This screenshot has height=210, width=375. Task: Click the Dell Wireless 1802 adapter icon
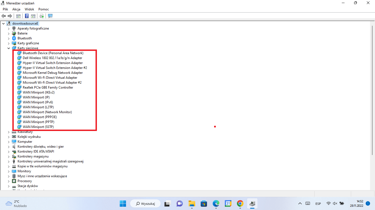coord(19,58)
